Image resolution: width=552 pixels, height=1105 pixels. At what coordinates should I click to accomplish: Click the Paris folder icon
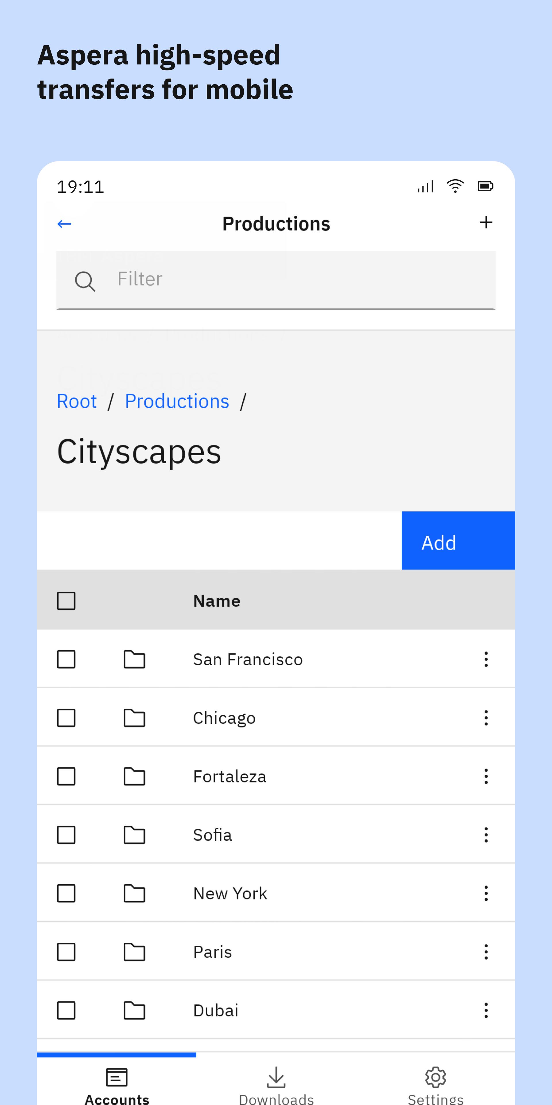[x=135, y=952]
